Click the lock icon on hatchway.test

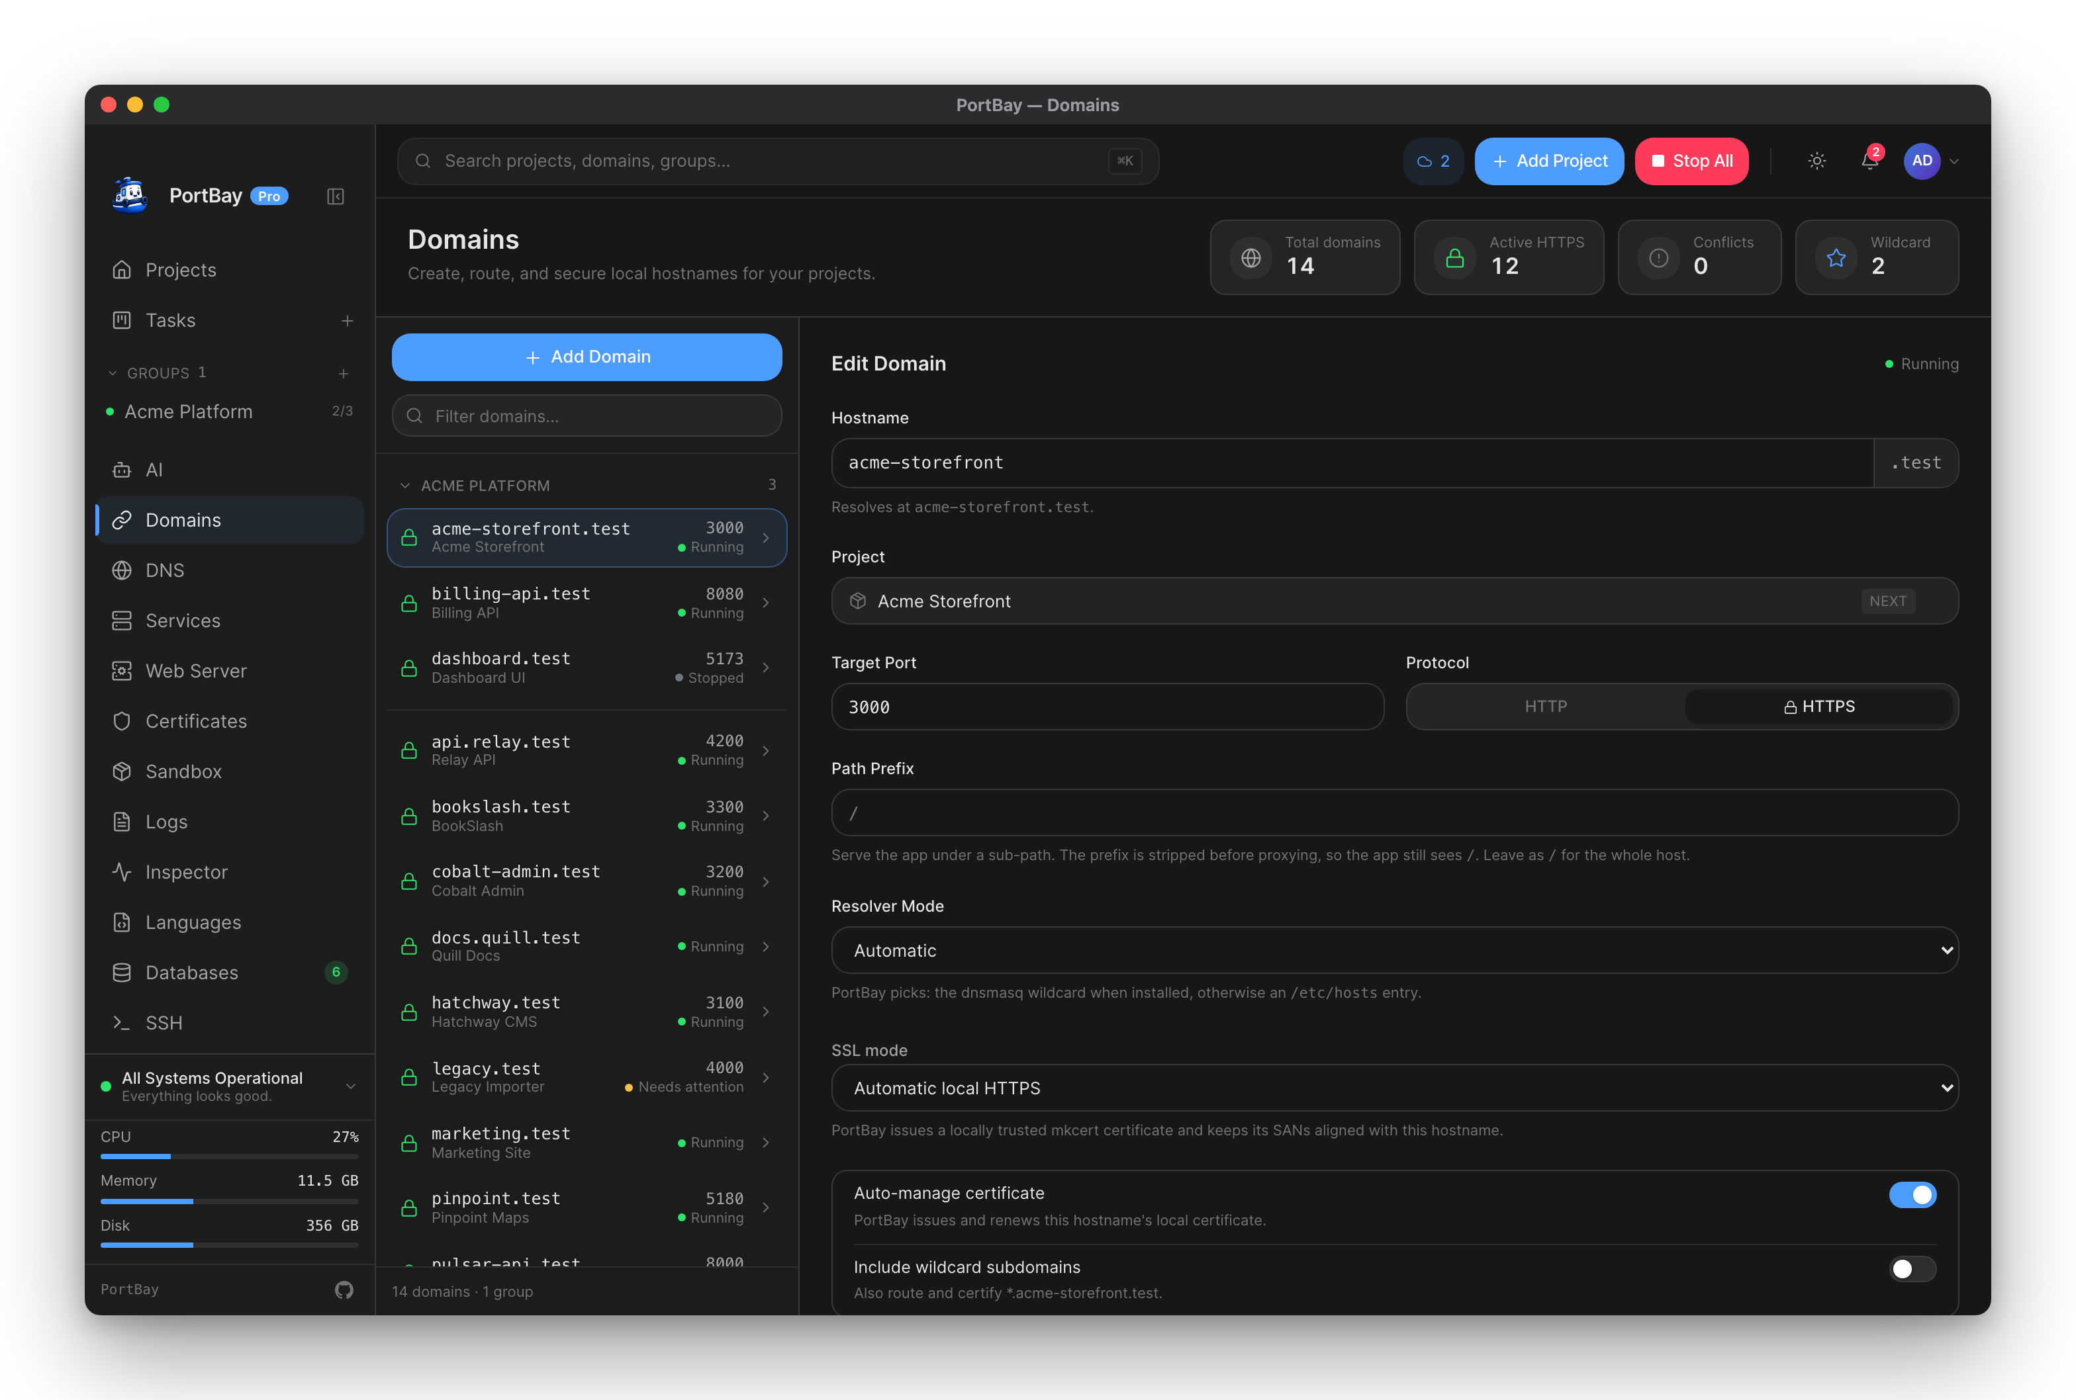tap(409, 1012)
